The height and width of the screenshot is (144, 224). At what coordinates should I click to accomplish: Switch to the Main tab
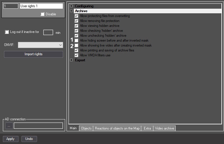73,128
